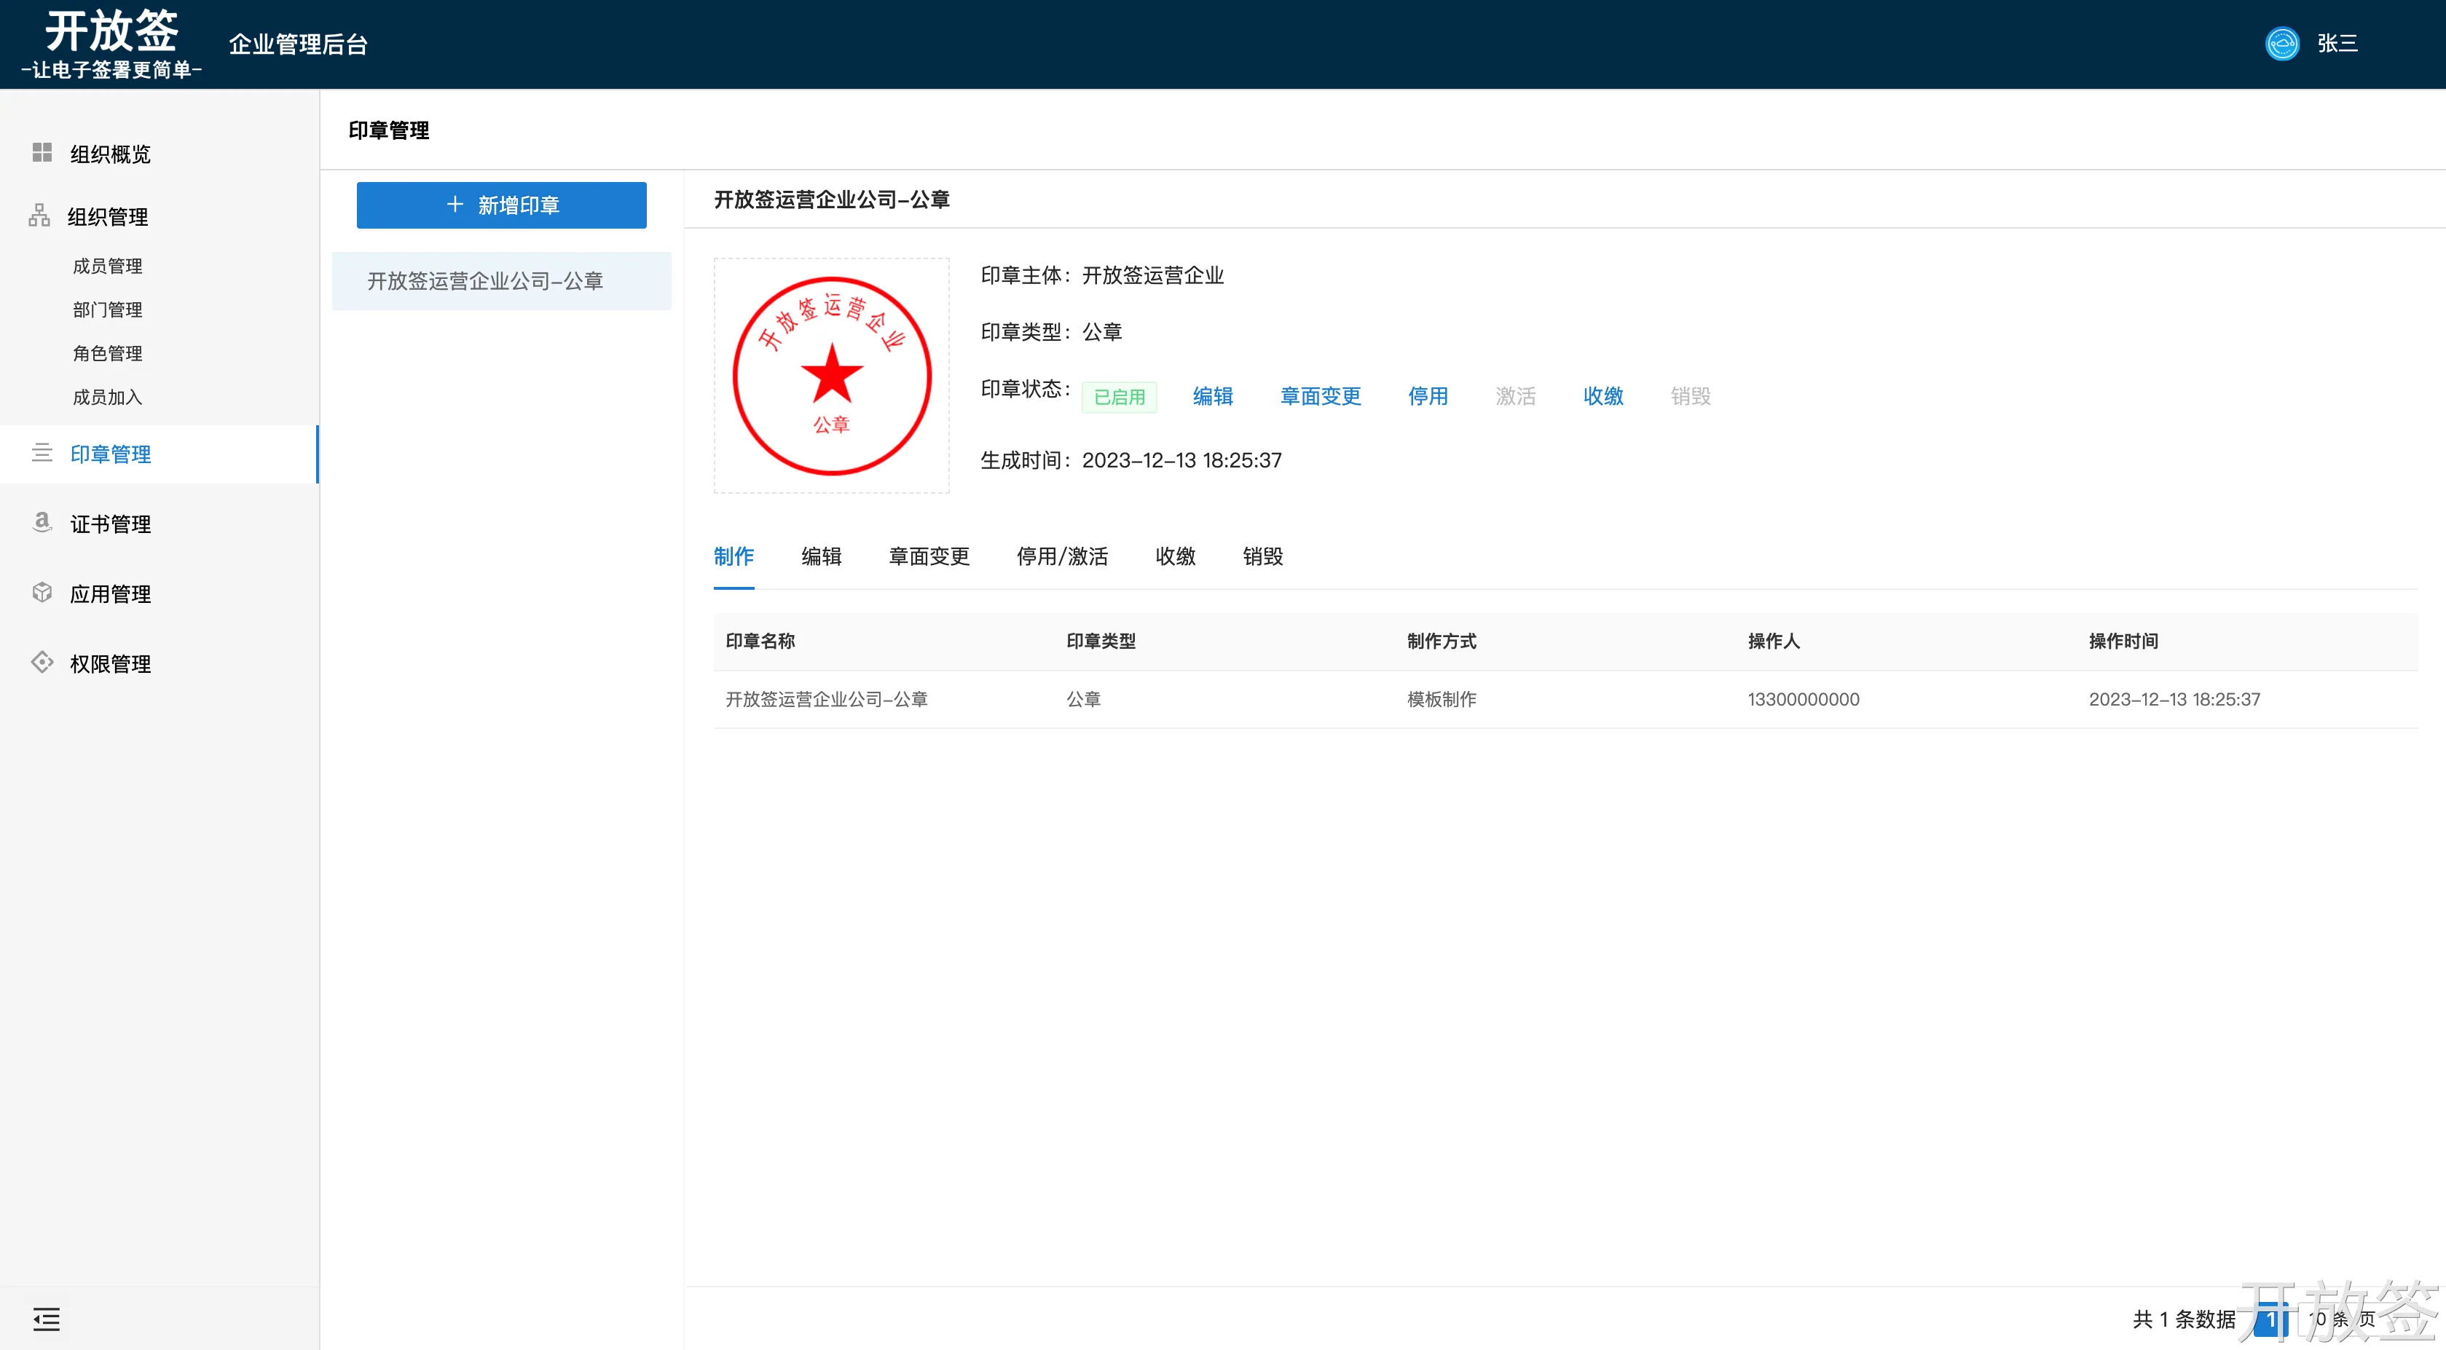Image resolution: width=2446 pixels, height=1350 pixels.
Task: Switch to the 停用/激活 tab
Action: [x=1063, y=556]
